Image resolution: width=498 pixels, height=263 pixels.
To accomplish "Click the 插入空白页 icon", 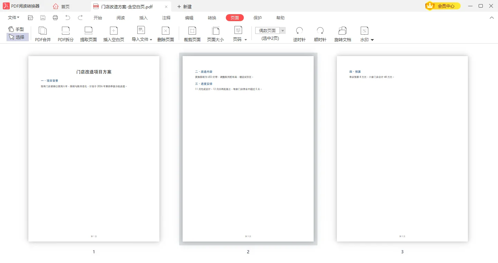I will [114, 31].
